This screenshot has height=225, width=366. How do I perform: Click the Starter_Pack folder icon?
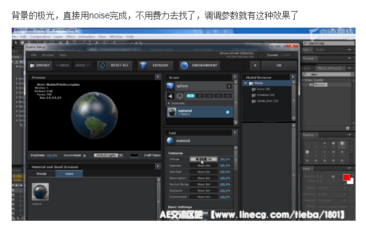pos(254,101)
